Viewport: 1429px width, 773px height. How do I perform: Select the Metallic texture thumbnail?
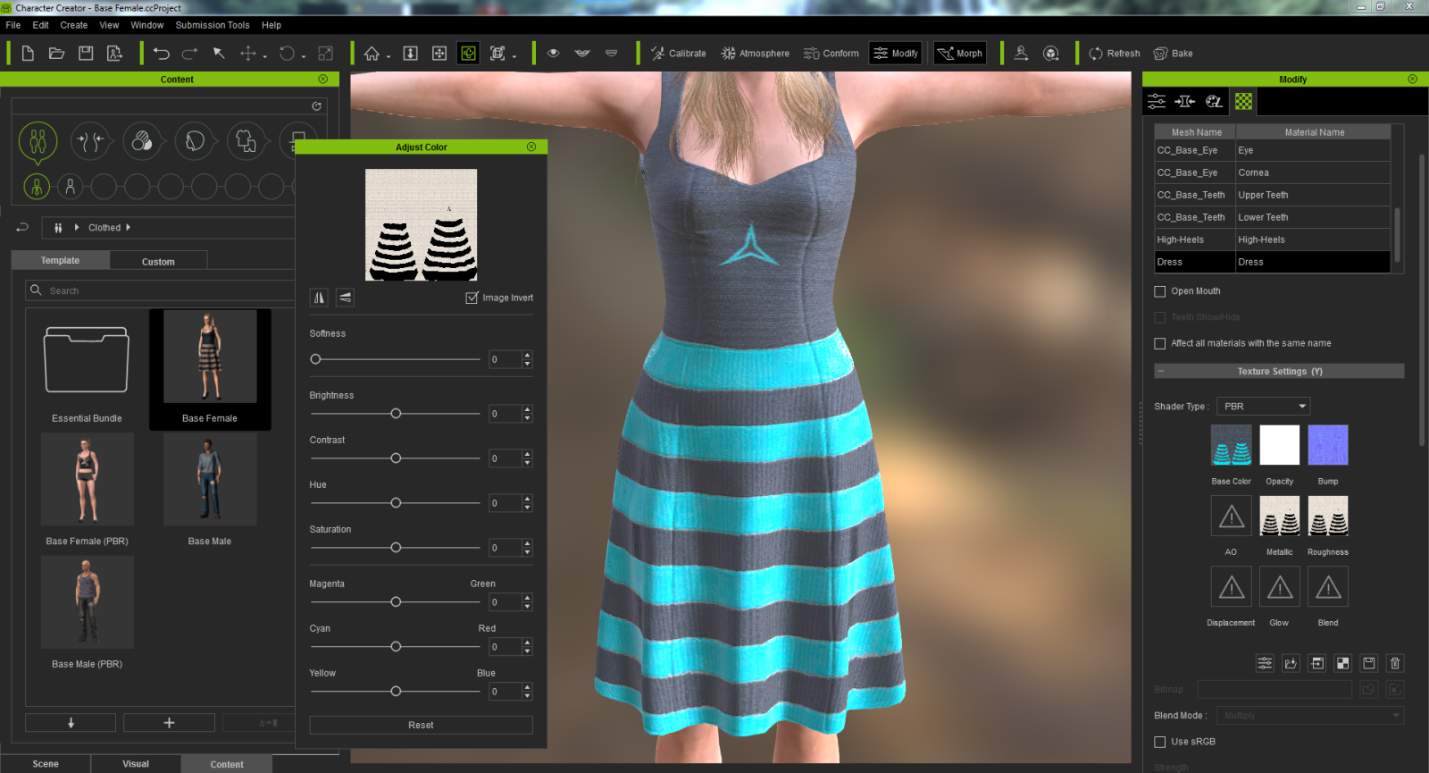[1280, 516]
